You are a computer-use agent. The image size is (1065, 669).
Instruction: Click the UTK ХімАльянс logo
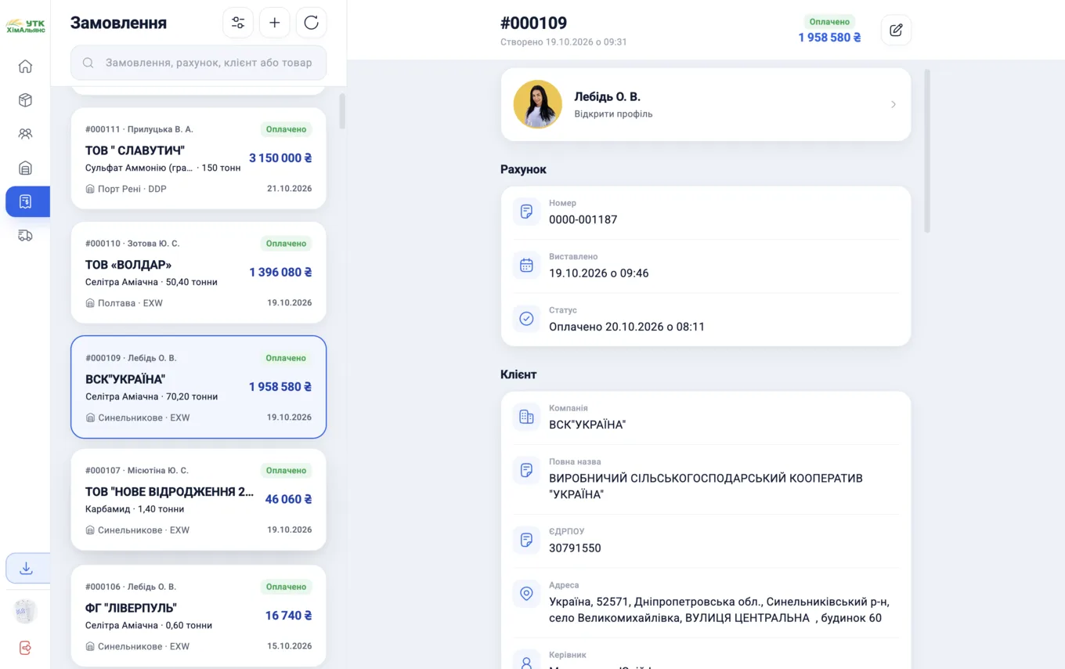point(26,26)
